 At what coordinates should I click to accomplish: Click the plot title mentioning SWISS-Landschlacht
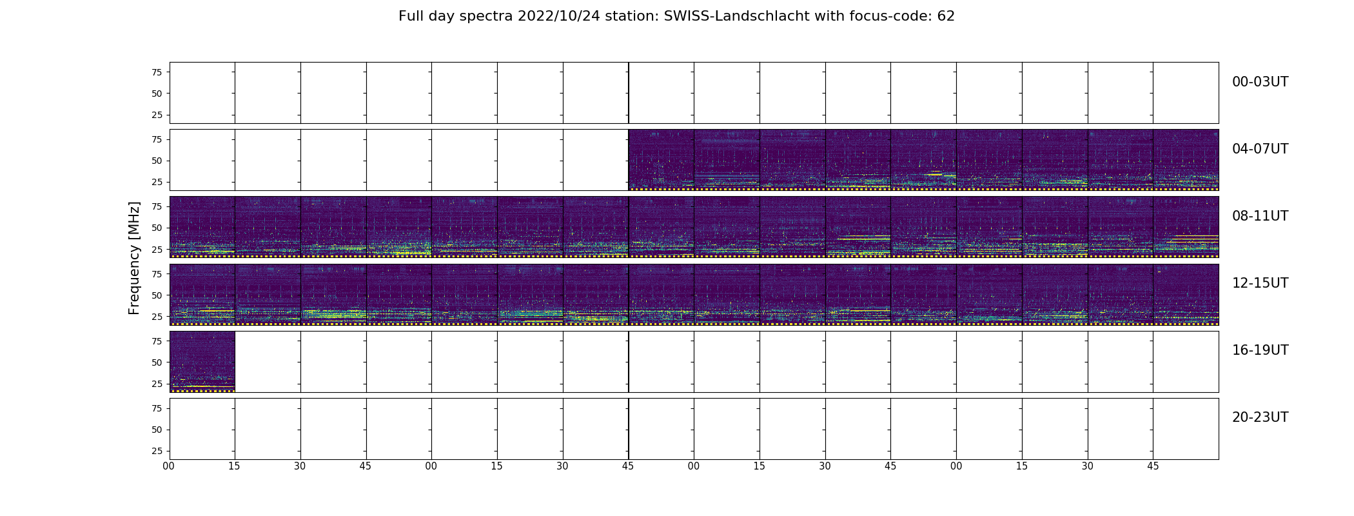click(676, 16)
